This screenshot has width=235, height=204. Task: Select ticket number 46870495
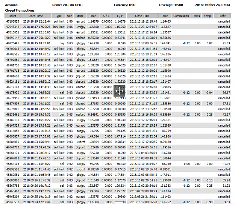tap(13, 43)
